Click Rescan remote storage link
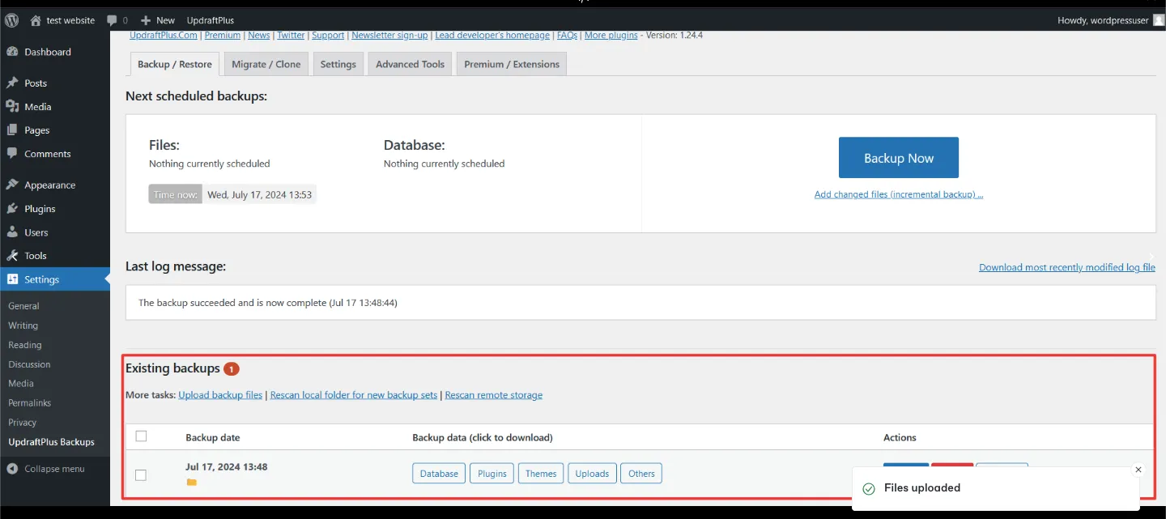 pos(494,395)
